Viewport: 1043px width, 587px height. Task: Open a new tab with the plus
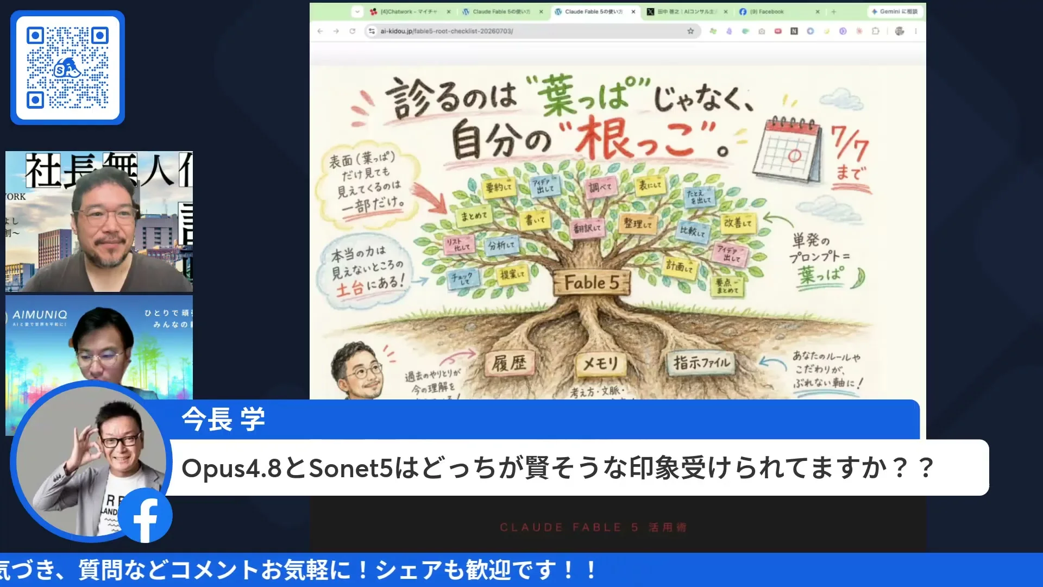pyautogui.click(x=834, y=11)
